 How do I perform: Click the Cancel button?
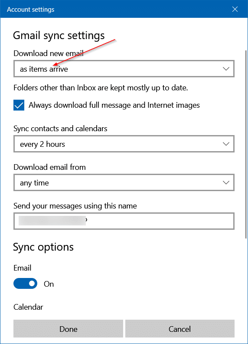pyautogui.click(x=180, y=329)
